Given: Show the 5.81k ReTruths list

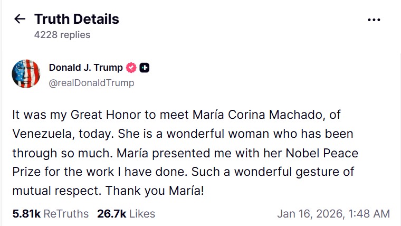Looking at the screenshot, I should pos(51,213).
